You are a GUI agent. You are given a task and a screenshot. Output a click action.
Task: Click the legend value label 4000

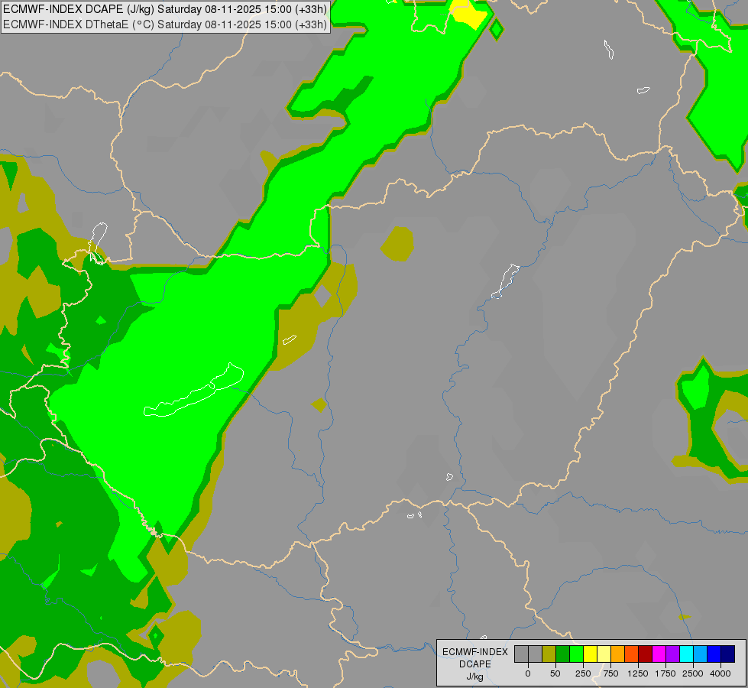(720, 673)
